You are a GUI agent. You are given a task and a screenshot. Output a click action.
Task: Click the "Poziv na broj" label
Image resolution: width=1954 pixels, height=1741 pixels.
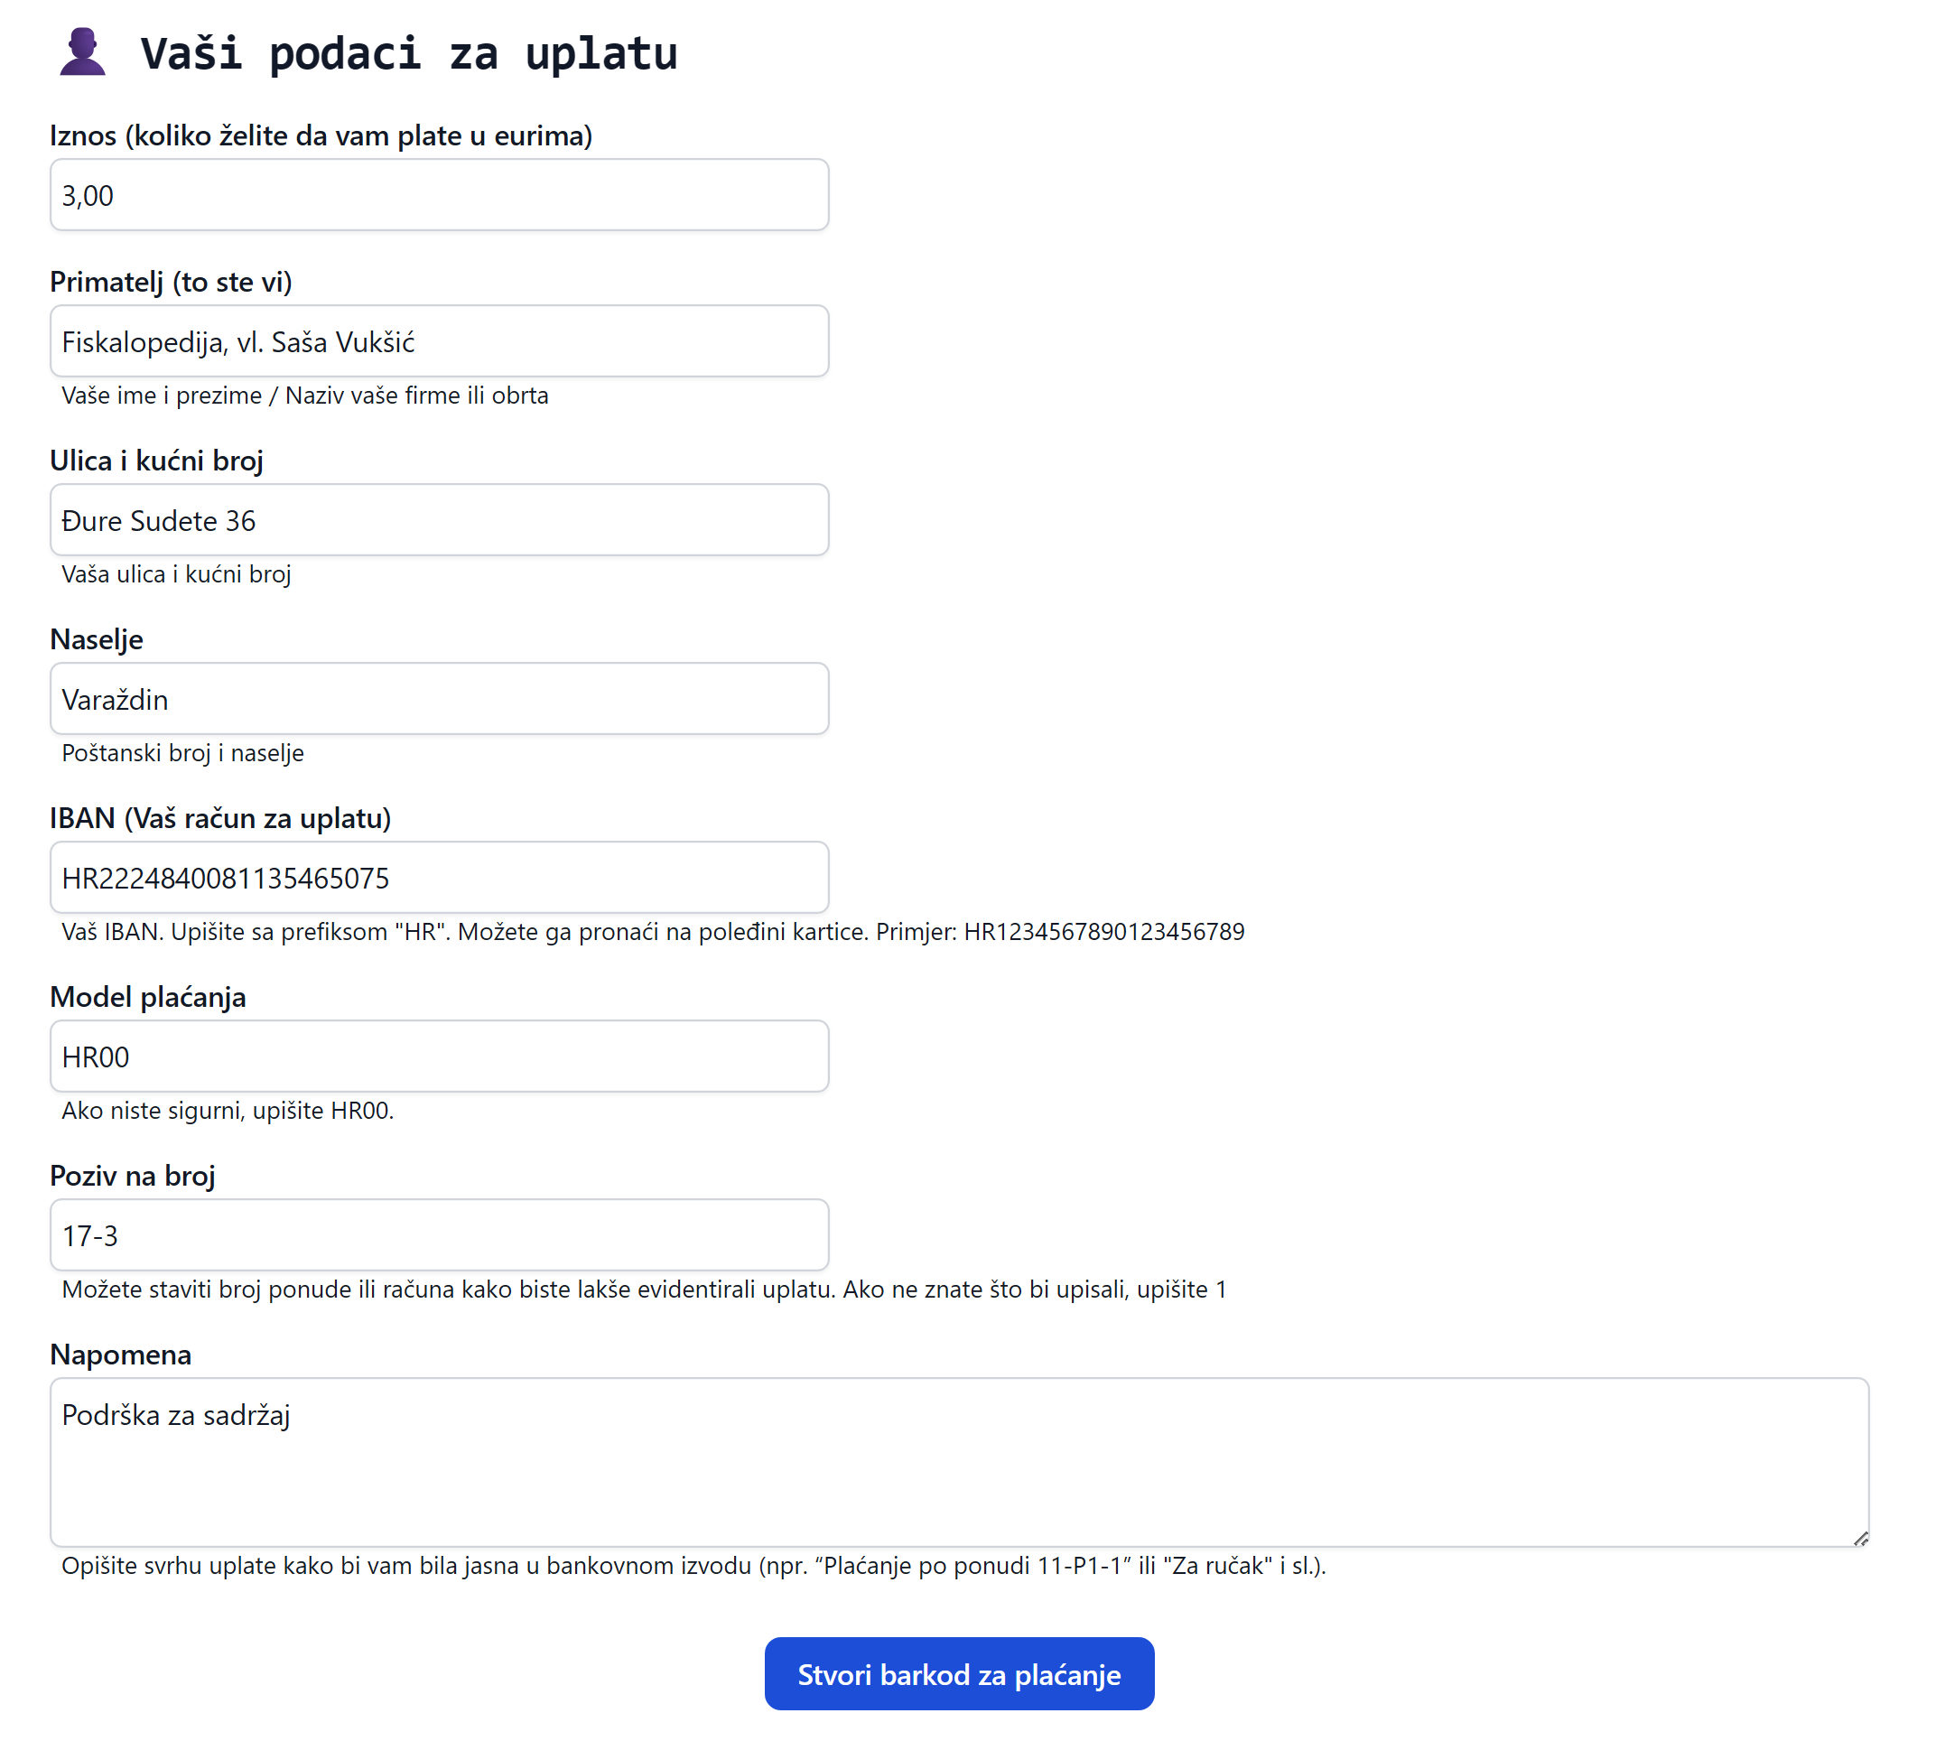click(x=133, y=1177)
